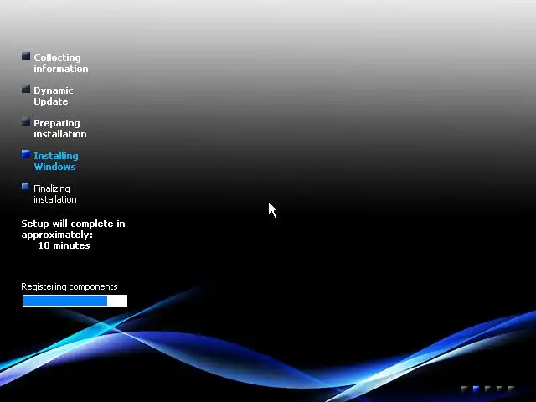The image size is (536, 402).
Task: Click the Dynamic Update step square icon
Action: (26, 90)
